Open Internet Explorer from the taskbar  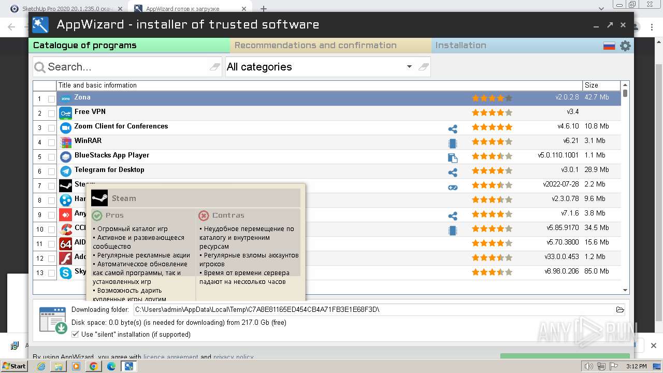tap(41, 366)
